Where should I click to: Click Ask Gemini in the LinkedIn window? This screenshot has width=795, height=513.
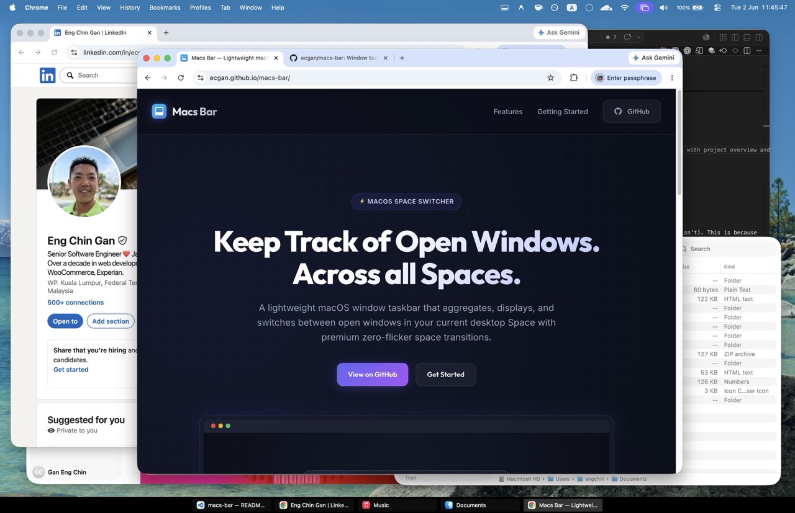tap(559, 32)
